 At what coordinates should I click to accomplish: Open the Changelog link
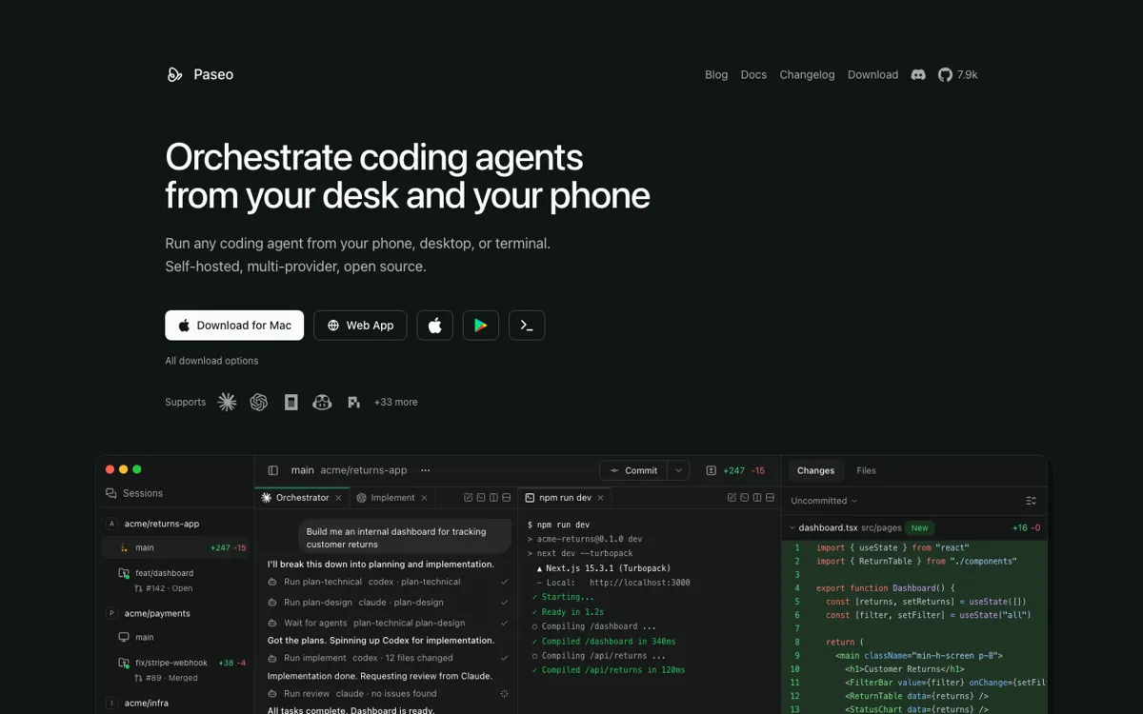click(x=807, y=74)
